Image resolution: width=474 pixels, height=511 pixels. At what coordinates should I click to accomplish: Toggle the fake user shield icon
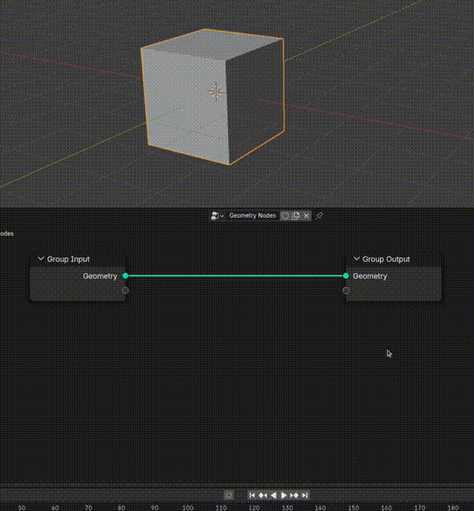coord(285,216)
